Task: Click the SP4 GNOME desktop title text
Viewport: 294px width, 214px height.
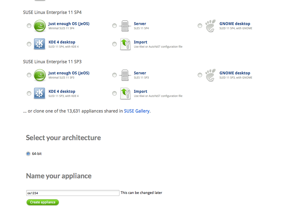Action: (235, 24)
